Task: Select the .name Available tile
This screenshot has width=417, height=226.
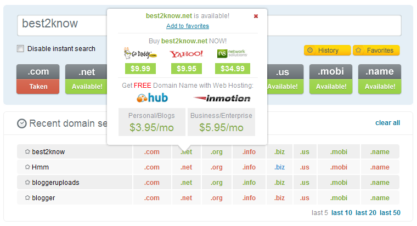Action: [x=380, y=79]
